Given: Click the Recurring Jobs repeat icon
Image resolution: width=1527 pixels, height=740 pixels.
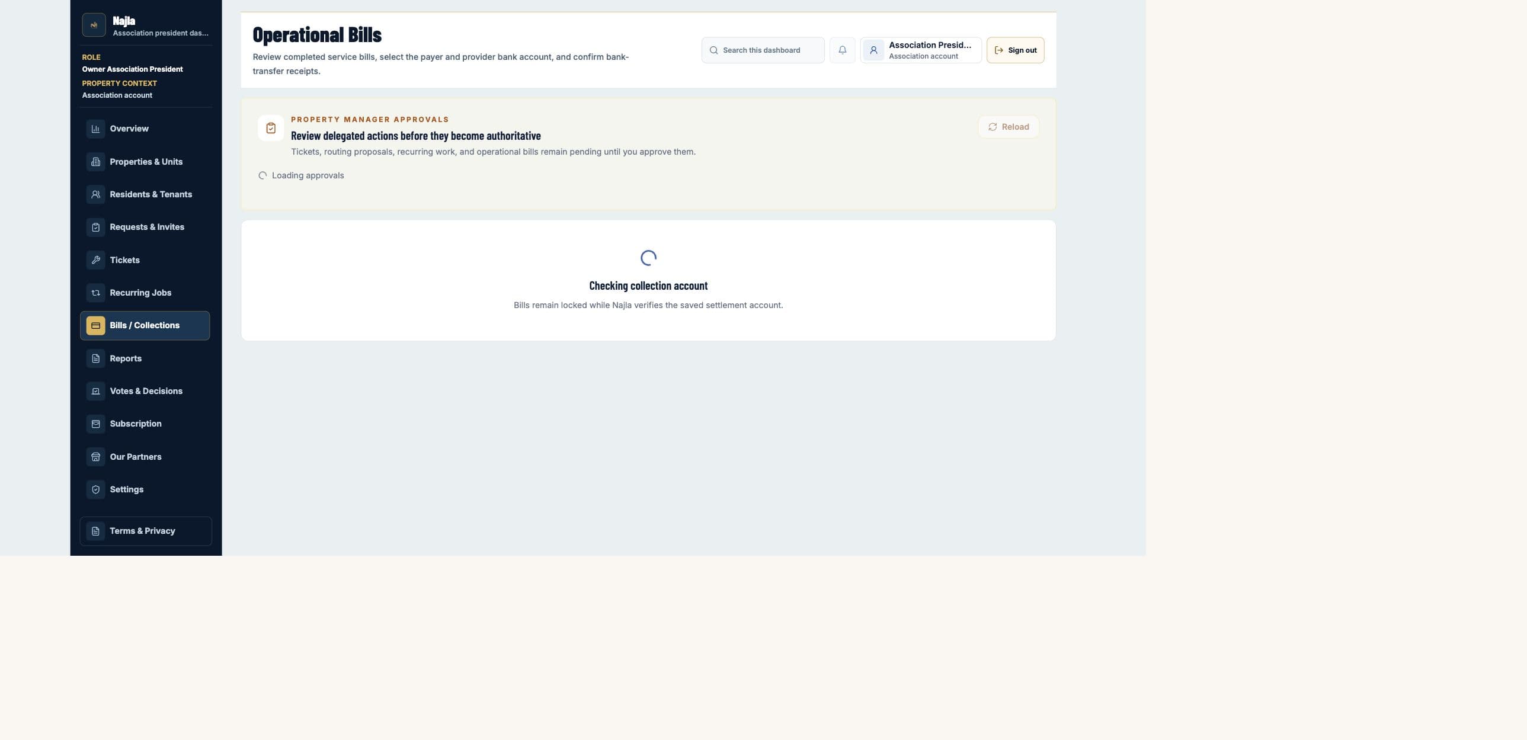Looking at the screenshot, I should 95,293.
